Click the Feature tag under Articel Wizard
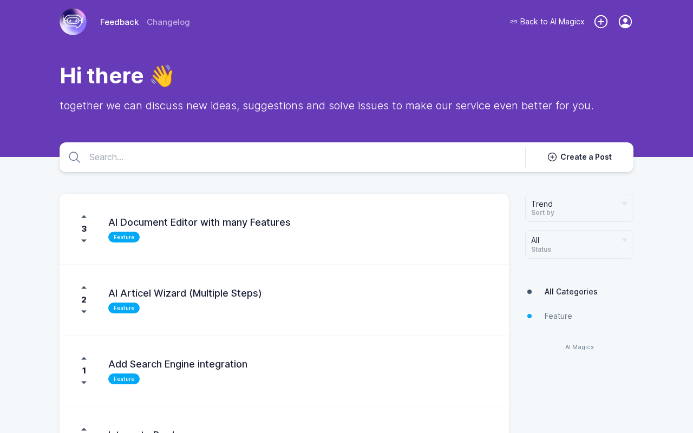The height and width of the screenshot is (433, 693). pos(124,308)
